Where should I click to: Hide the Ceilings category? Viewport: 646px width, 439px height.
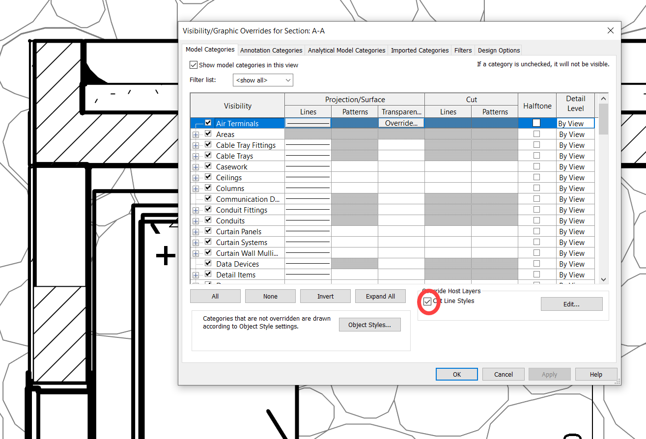208,177
